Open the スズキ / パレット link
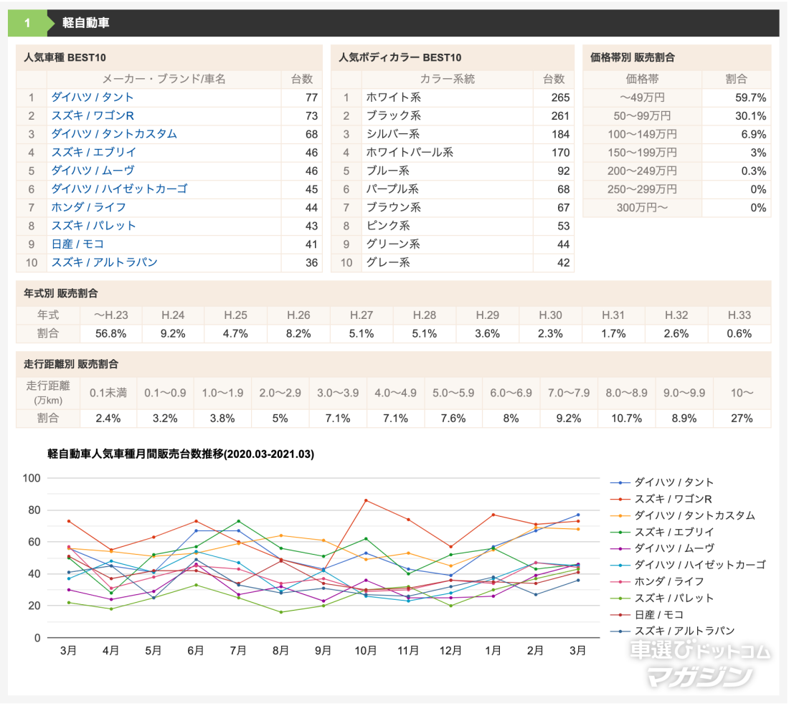The height and width of the screenshot is (706, 789). 93,226
